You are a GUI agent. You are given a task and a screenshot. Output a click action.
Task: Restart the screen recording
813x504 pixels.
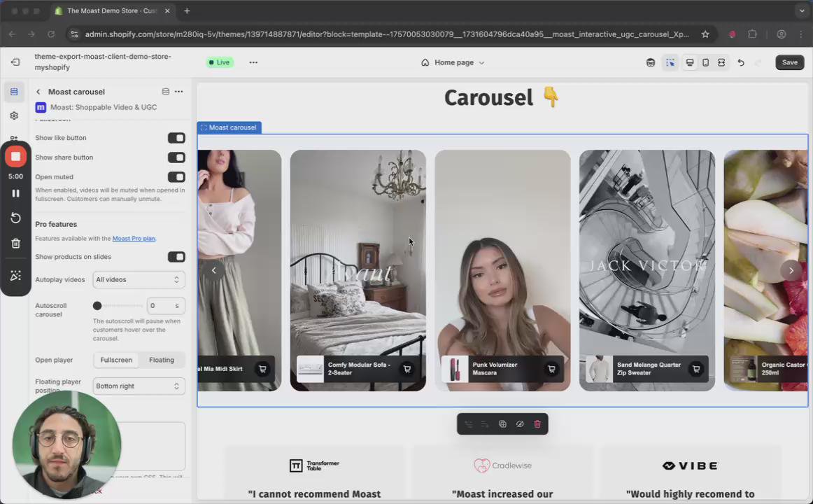click(15, 218)
